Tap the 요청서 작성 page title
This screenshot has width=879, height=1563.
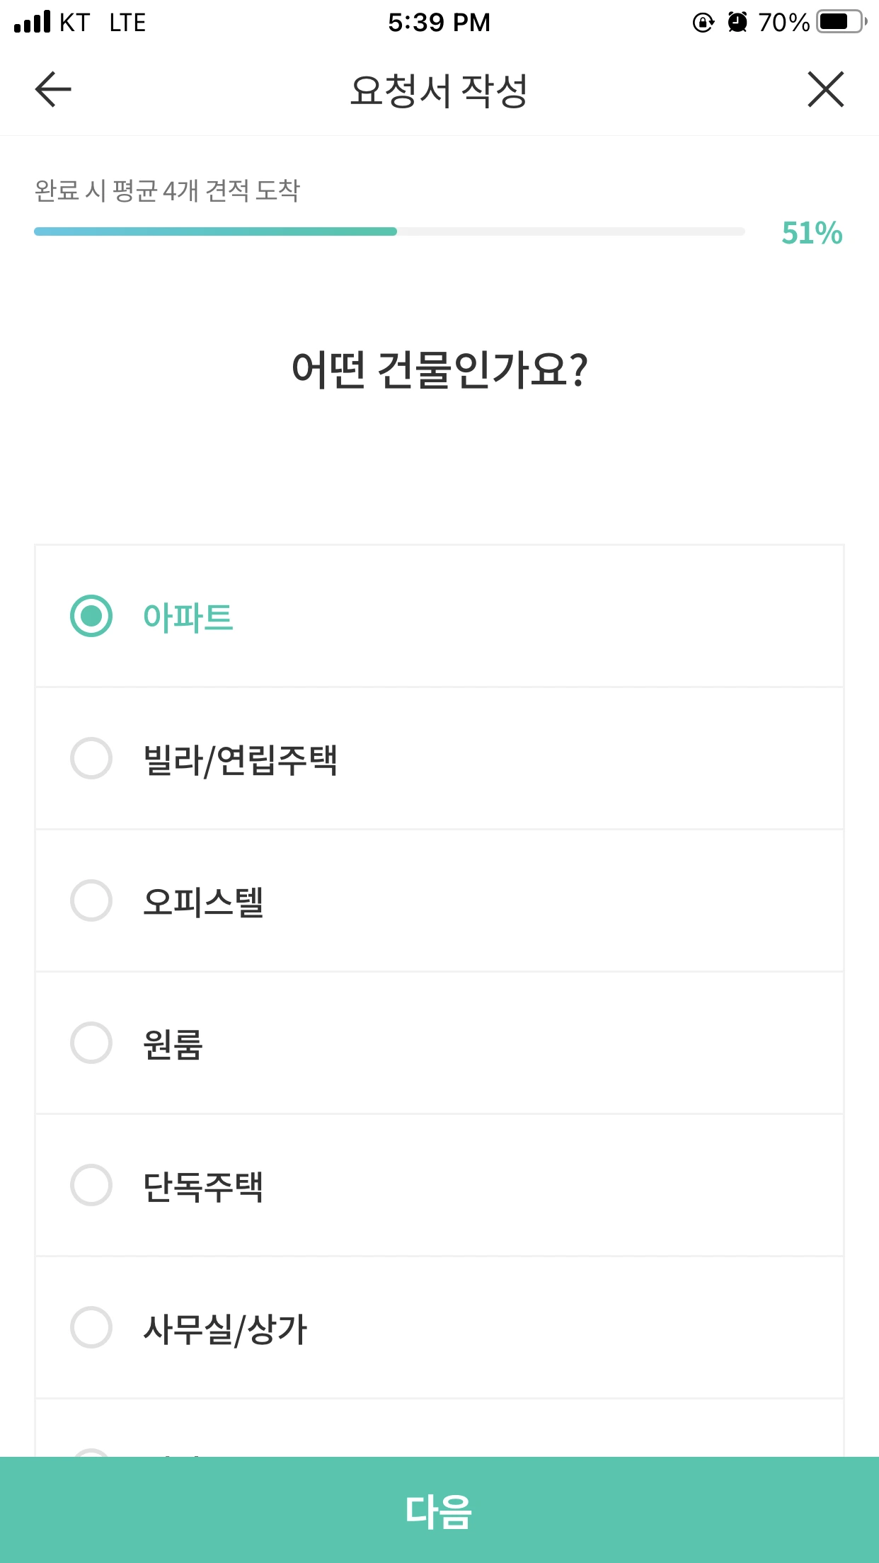(x=439, y=91)
